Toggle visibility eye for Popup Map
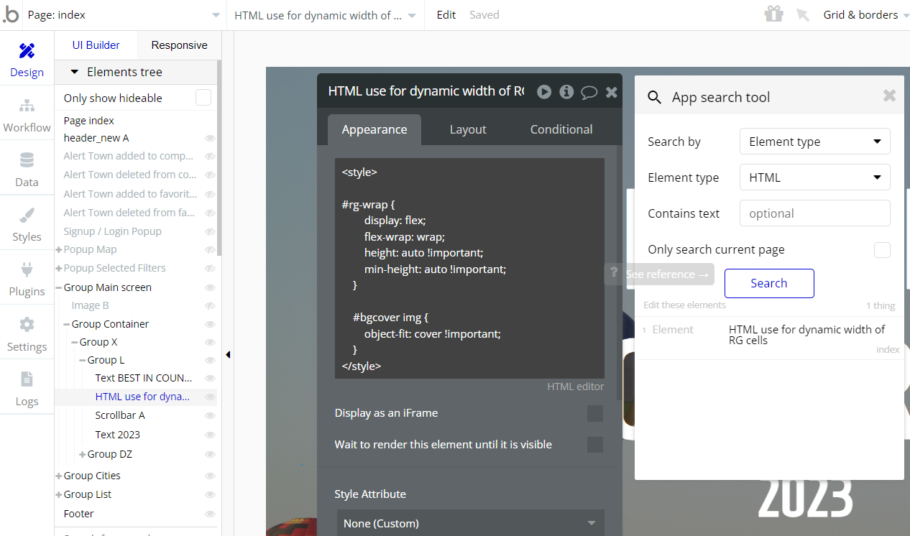This screenshot has height=536, width=910. point(210,249)
